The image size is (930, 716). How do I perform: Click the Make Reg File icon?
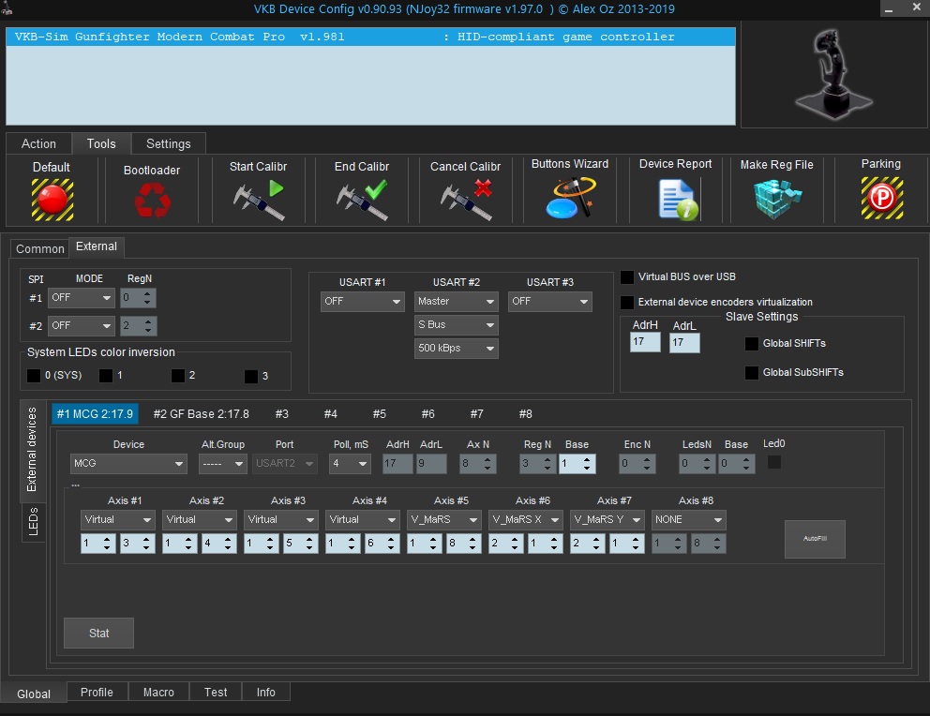(777, 199)
